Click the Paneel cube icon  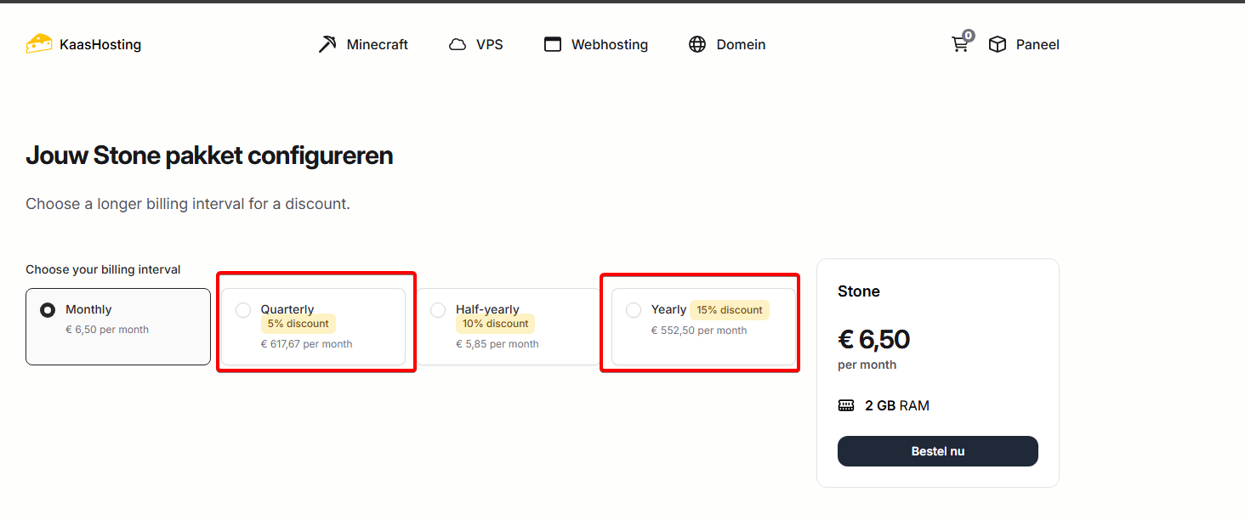[998, 44]
